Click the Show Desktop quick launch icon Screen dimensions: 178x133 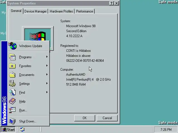(x=22, y=129)
